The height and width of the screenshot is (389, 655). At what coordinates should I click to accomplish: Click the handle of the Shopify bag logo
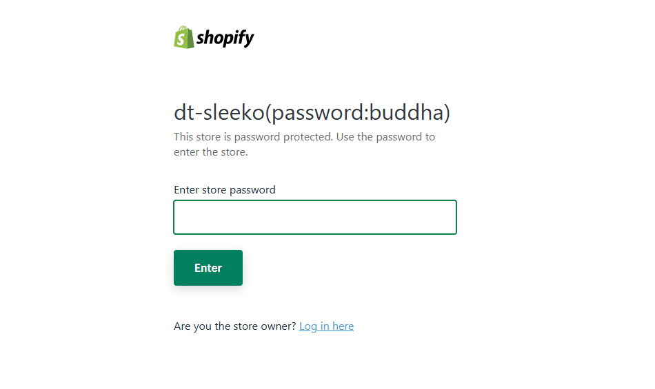coord(183,29)
